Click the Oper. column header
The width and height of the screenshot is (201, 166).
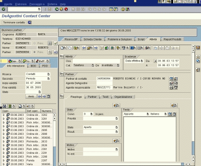click(x=14, y=111)
